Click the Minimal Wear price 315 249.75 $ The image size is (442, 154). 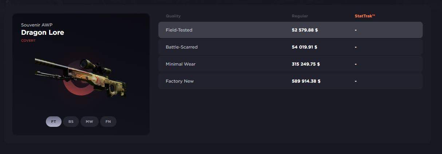point(306,64)
